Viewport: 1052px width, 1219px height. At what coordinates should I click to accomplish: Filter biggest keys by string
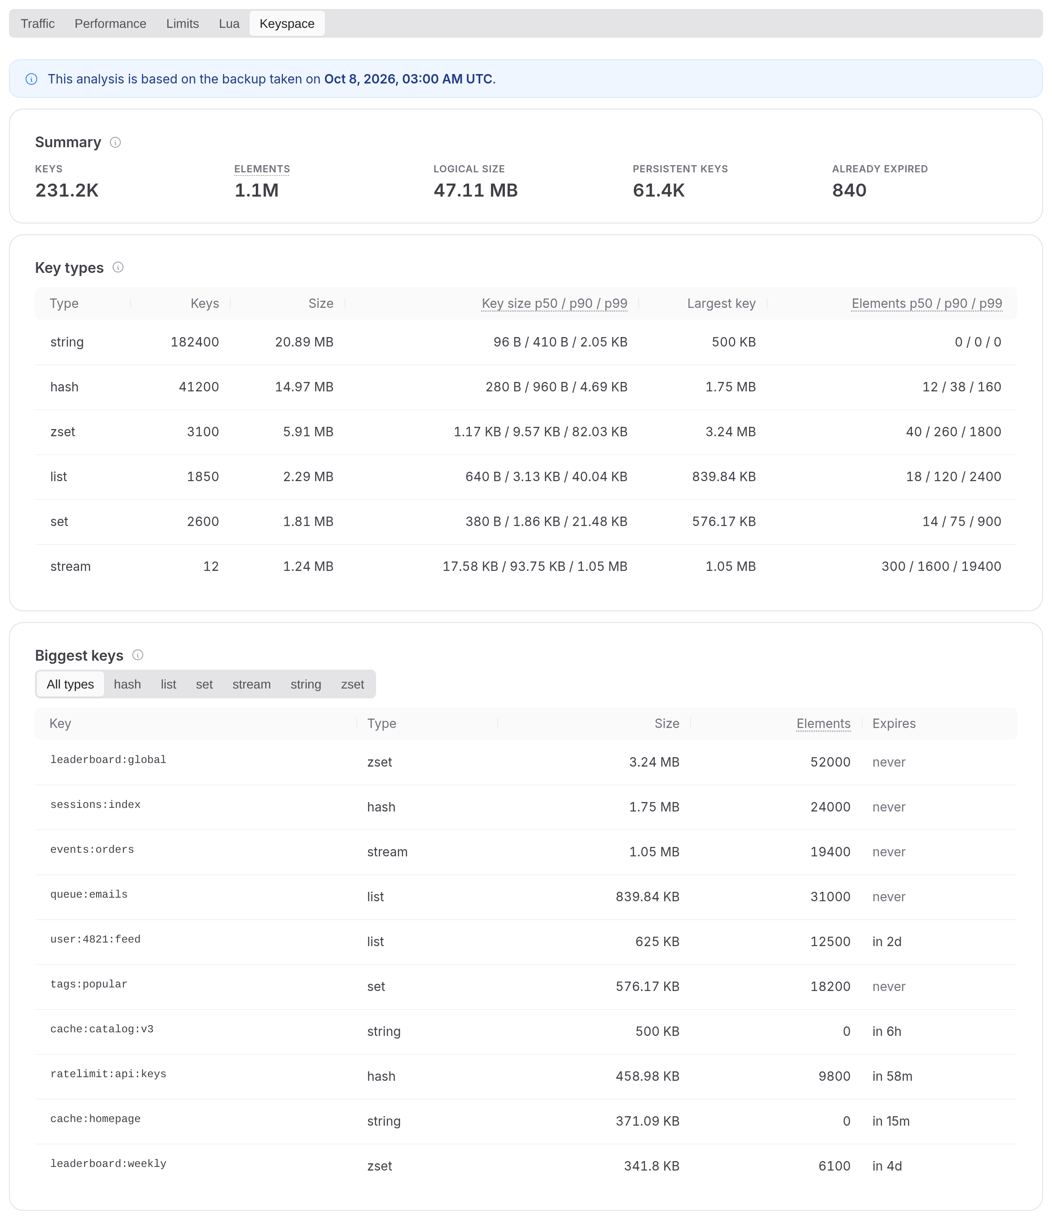(x=305, y=684)
